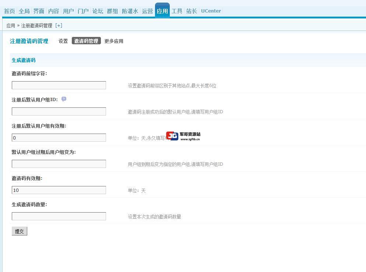The height and width of the screenshot is (272, 366).
Task: Select the 站长 navigation tab
Action: (x=191, y=11)
